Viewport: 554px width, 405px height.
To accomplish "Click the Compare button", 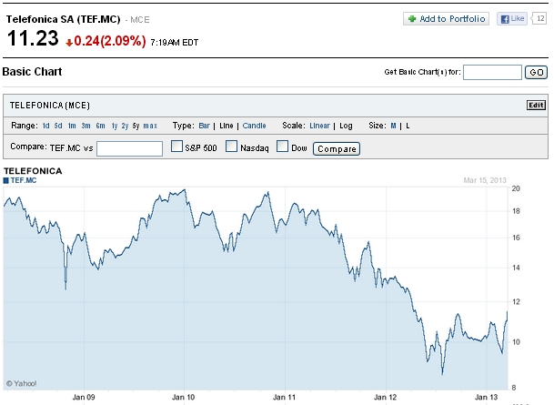I will 337,148.
